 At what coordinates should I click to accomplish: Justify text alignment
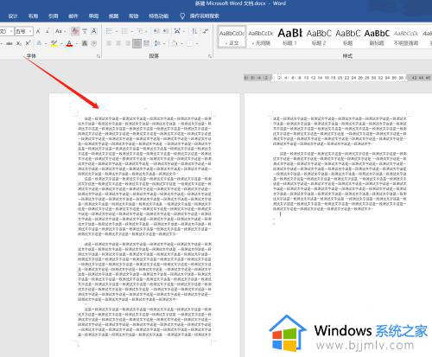[137, 43]
